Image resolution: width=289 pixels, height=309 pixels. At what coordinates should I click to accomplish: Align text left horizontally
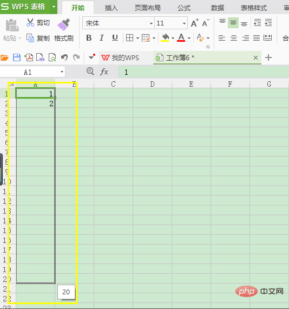[x=222, y=37]
